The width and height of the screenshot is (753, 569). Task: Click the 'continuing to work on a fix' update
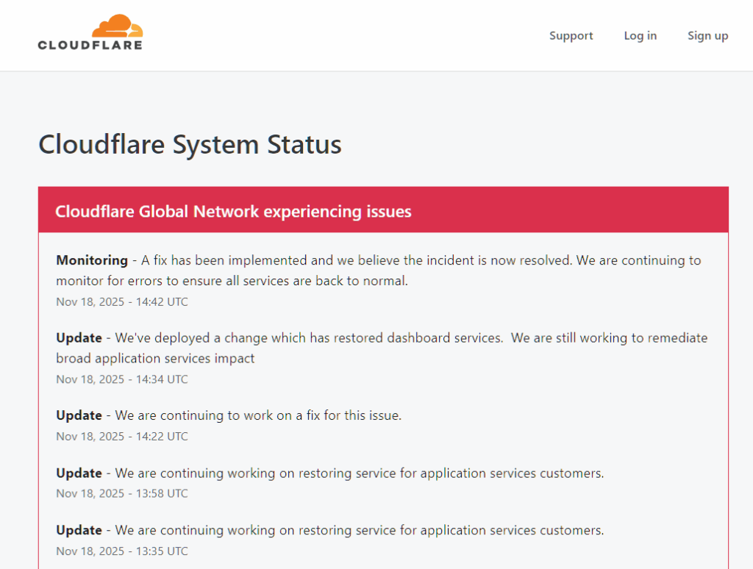tap(258, 415)
